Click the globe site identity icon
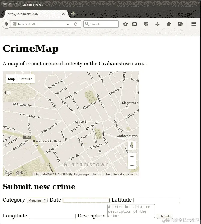 (x=15, y=24)
